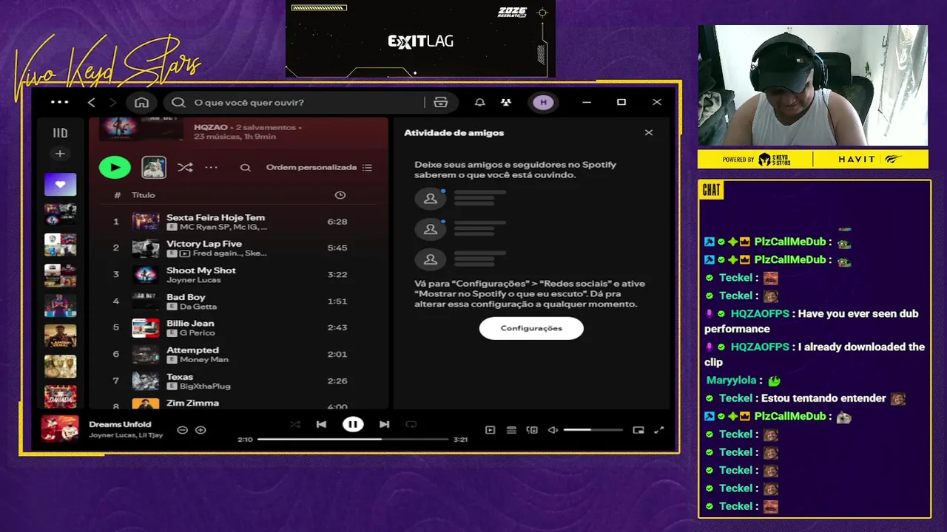Sort by the Título column header
This screenshot has height=532, width=947.
(x=144, y=195)
